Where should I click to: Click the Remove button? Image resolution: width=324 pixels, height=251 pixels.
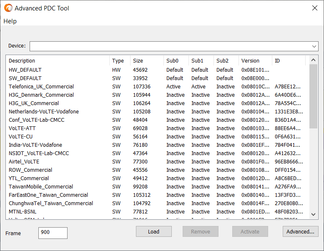pyautogui.click(x=201, y=231)
